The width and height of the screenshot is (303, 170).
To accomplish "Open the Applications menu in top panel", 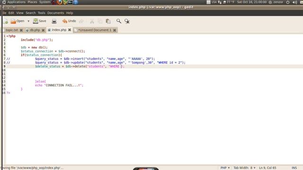I will point(17,2).
